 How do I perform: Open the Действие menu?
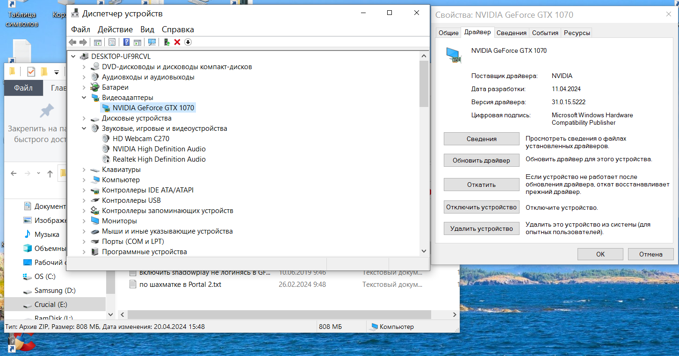[115, 29]
